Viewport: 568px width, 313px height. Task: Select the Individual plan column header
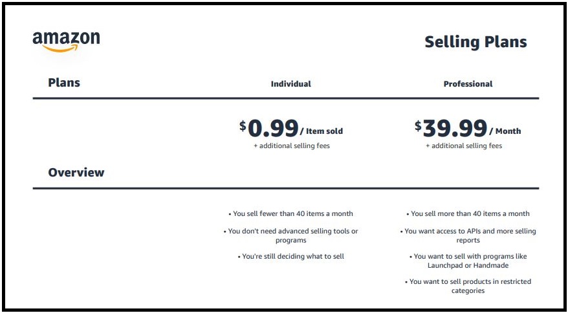coord(290,84)
